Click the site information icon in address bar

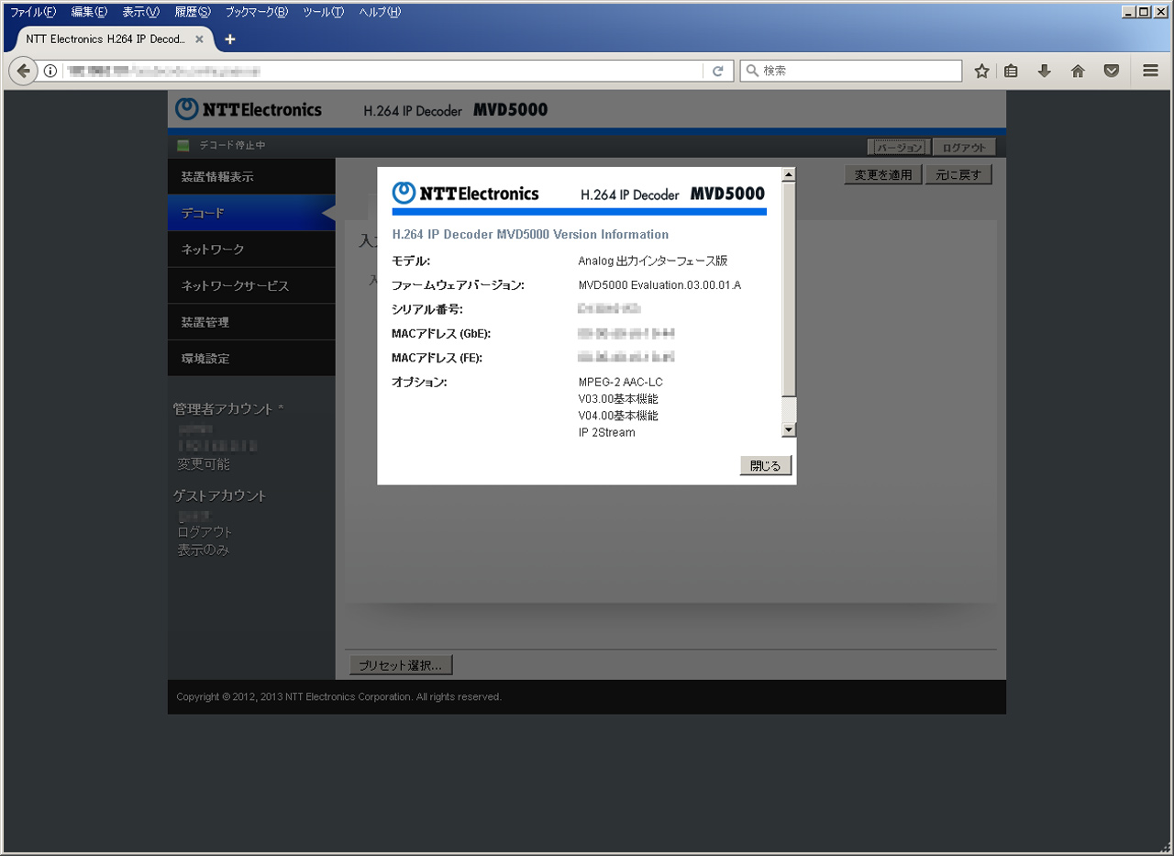(x=50, y=71)
